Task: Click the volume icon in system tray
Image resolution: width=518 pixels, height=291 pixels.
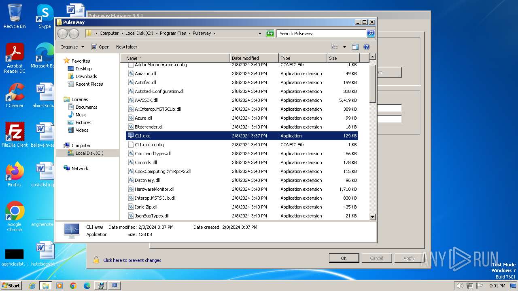Action: pyautogui.click(x=460, y=286)
